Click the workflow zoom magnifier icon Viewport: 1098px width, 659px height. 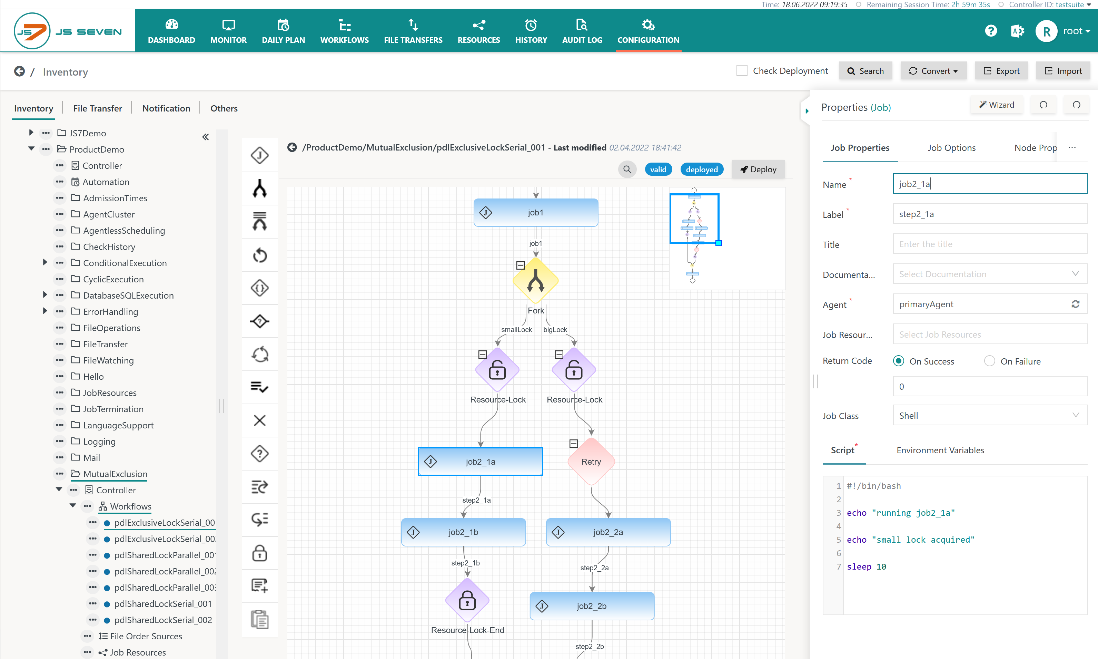coord(627,169)
